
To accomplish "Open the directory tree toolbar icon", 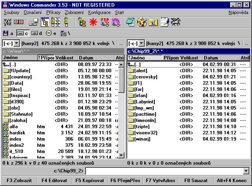I will [82, 22].
